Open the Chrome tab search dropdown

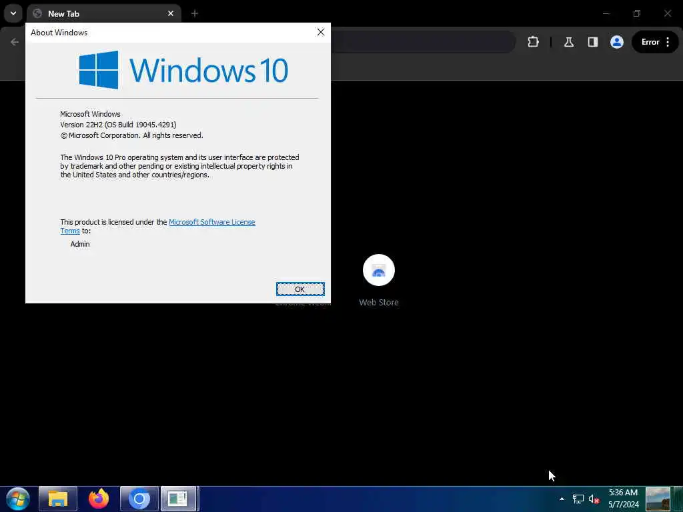[x=13, y=13]
